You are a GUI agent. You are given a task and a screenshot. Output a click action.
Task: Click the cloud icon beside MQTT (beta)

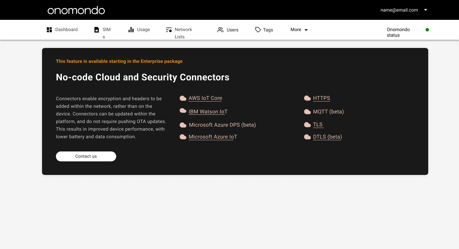[x=307, y=112]
